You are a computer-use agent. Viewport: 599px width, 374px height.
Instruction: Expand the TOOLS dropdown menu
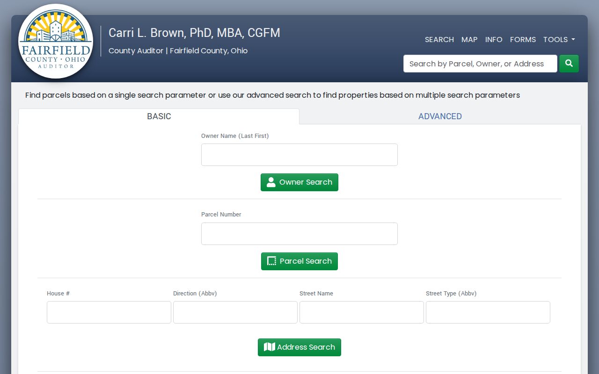pyautogui.click(x=559, y=40)
